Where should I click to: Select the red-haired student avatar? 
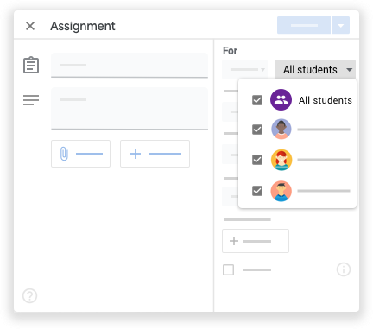(281, 160)
